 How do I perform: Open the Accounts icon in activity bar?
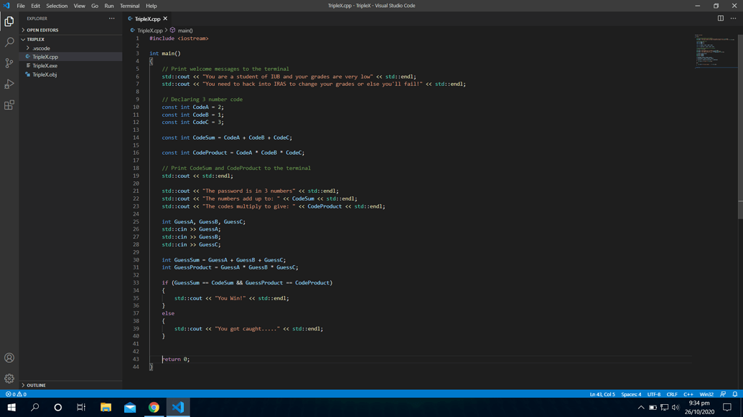[x=9, y=358]
